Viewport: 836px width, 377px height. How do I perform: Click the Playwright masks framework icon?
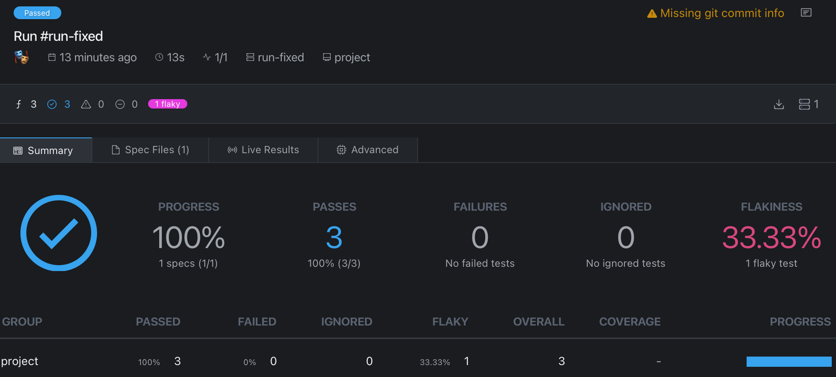tap(21, 57)
